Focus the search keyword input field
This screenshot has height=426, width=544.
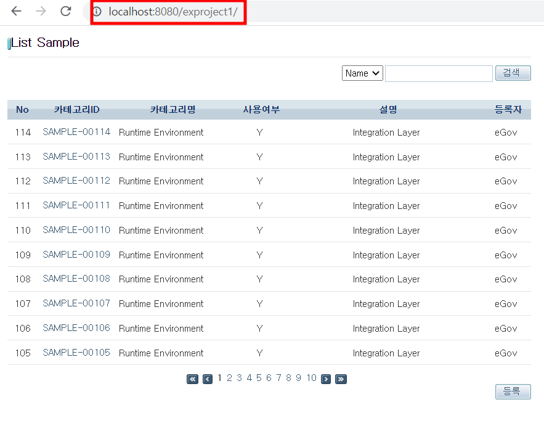439,73
